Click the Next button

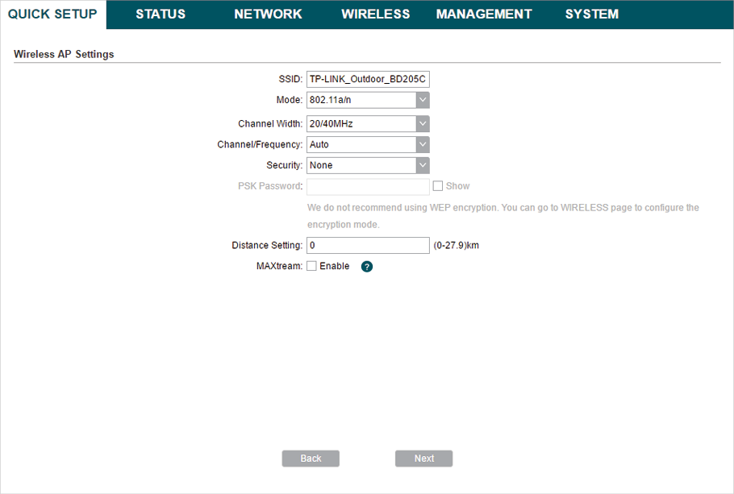coord(423,459)
